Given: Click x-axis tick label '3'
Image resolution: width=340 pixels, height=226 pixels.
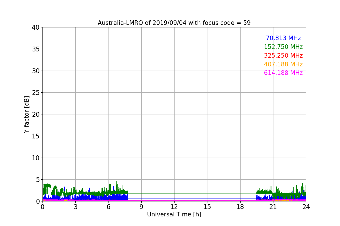Looking at the screenshot, I should click(x=75, y=207).
